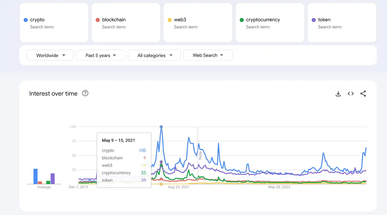Click the Note marker on the chart
The height and width of the screenshot is (215, 387).
pos(200,155)
